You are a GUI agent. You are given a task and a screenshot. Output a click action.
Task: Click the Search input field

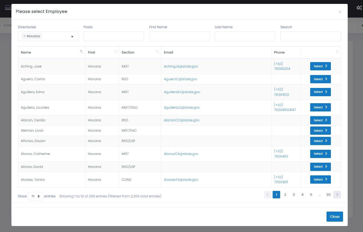pyautogui.click(x=311, y=36)
